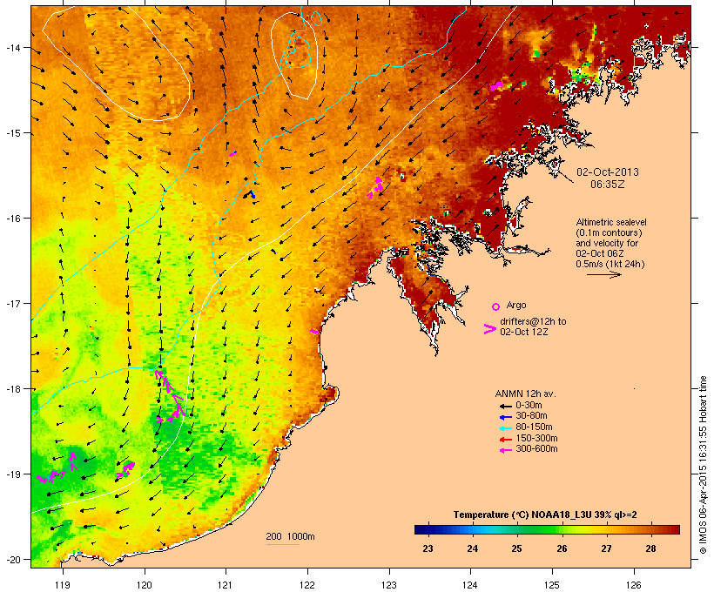Click the '80-150m' depth label
This screenshot has width=714, height=592.
[534, 427]
